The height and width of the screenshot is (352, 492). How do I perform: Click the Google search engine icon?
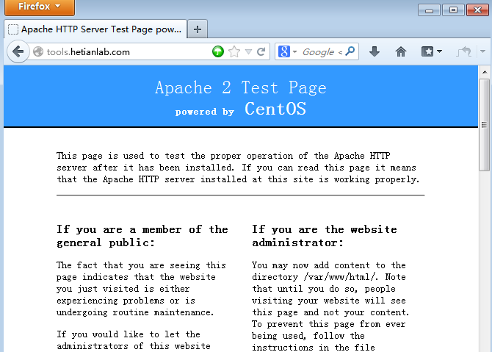(x=284, y=51)
